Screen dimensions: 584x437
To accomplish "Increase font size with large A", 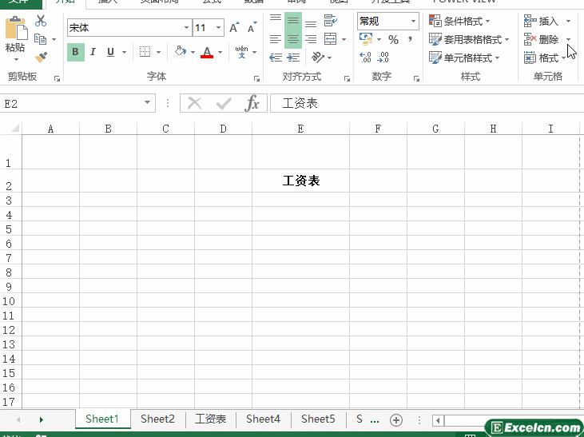I will coord(234,28).
